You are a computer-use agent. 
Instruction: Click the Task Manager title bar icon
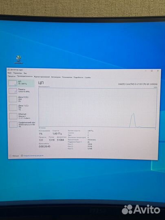click(x=9, y=70)
